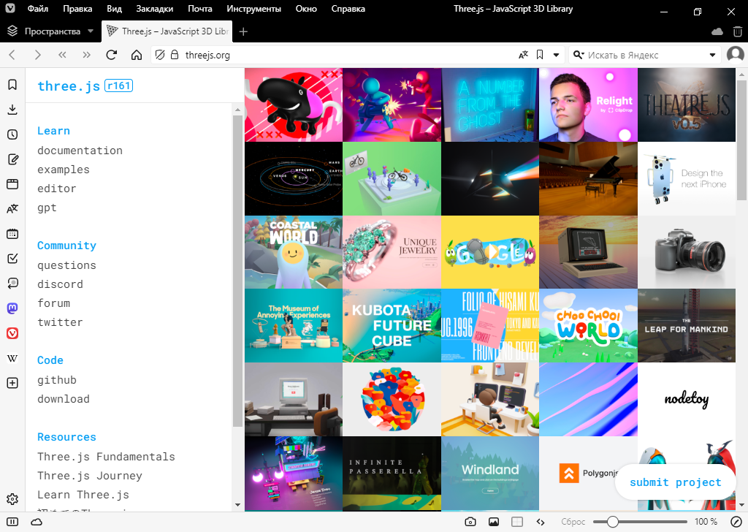Viewport: 748px width, 532px height.
Task: Open the Mastodon web panel
Action: pyautogui.click(x=12, y=308)
